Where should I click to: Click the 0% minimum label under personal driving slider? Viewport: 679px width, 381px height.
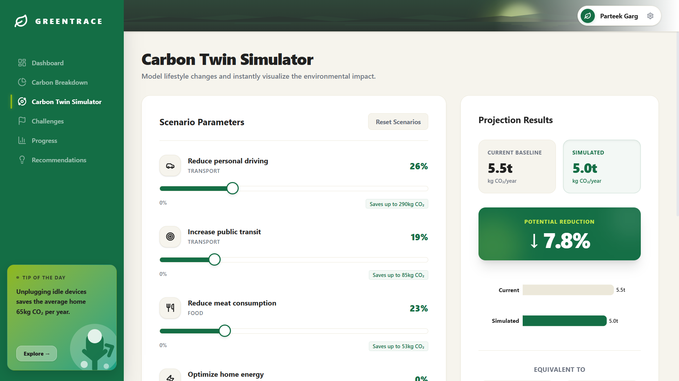pyautogui.click(x=163, y=202)
